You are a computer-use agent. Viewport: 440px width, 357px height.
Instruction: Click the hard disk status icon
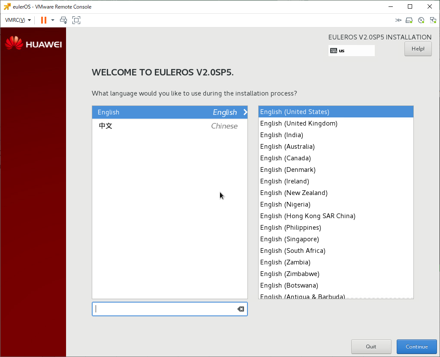pyautogui.click(x=409, y=20)
